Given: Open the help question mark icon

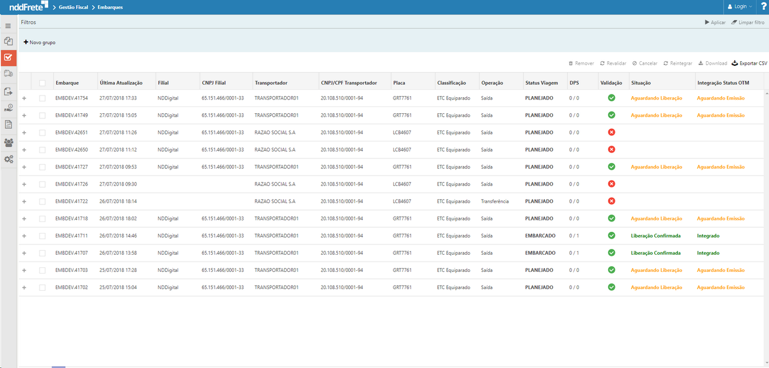Looking at the screenshot, I should 763,6.
